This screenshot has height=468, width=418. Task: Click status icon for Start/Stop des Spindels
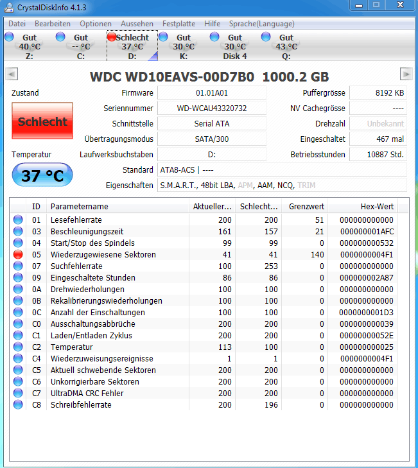18,243
